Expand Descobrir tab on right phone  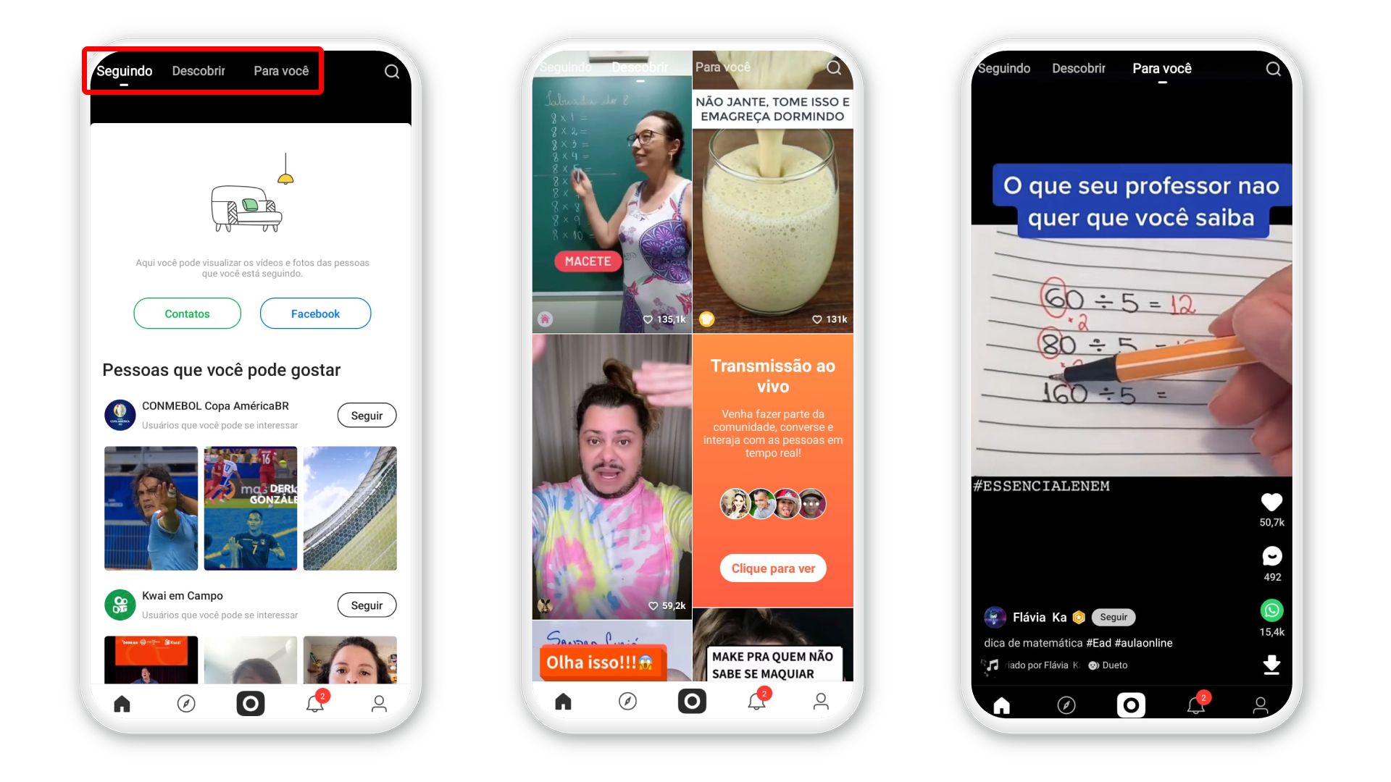click(x=1079, y=68)
